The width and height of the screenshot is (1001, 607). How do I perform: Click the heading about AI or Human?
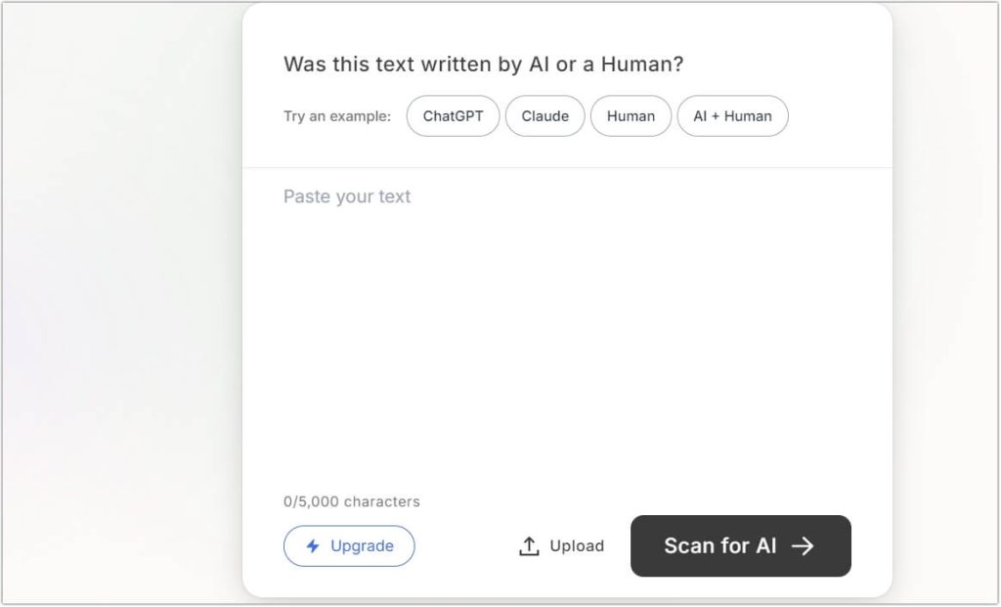pyautogui.click(x=484, y=65)
